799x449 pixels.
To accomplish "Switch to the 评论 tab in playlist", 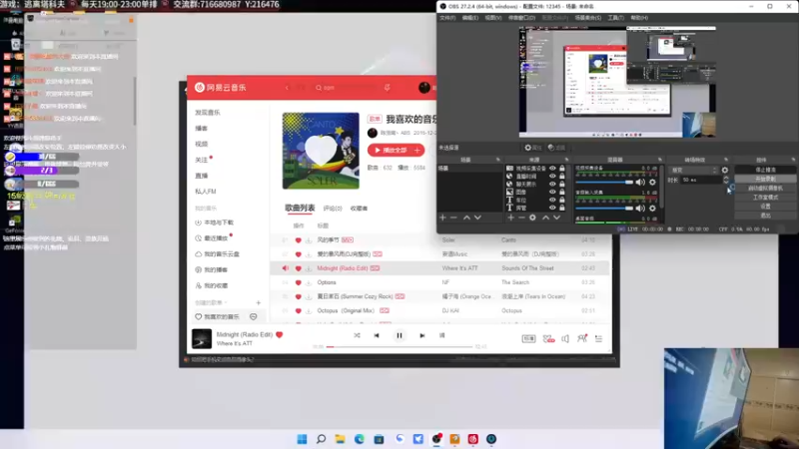I will [333, 209].
